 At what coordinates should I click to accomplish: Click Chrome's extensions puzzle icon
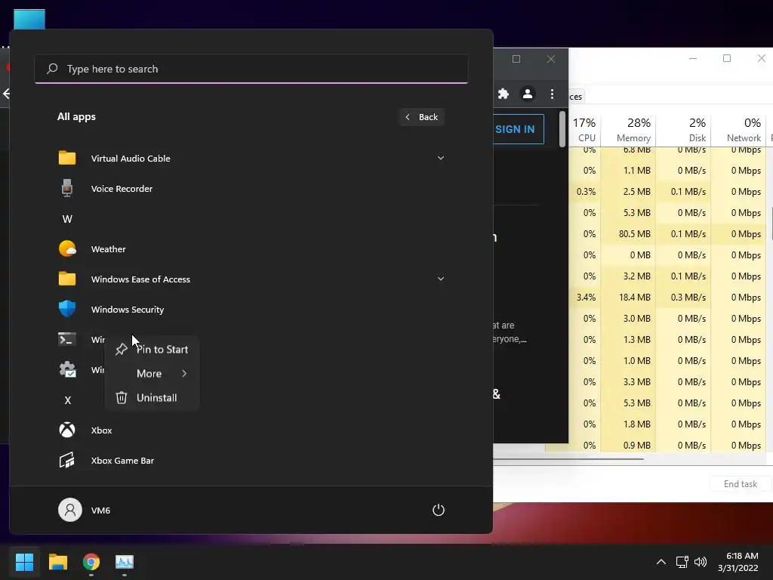(504, 94)
